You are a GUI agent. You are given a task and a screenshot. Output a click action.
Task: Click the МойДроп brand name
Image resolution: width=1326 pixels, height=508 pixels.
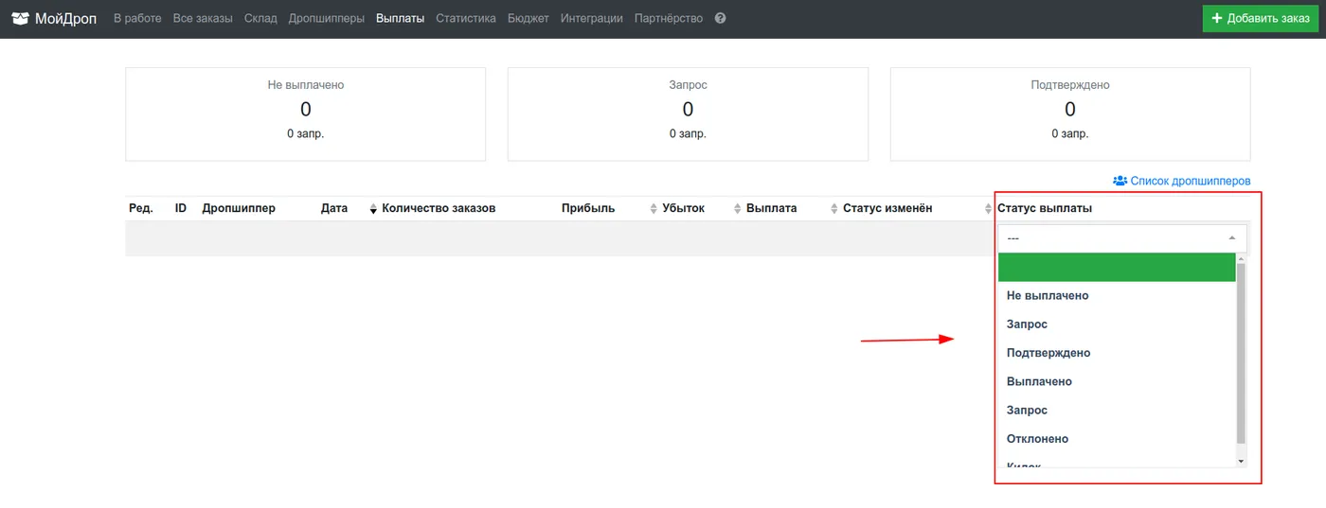pyautogui.click(x=66, y=19)
